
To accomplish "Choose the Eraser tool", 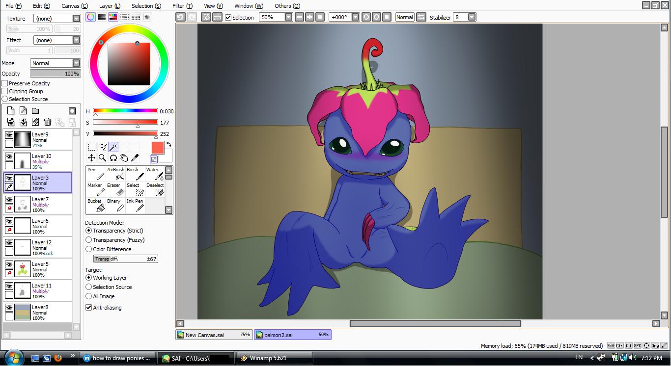I will click(116, 189).
